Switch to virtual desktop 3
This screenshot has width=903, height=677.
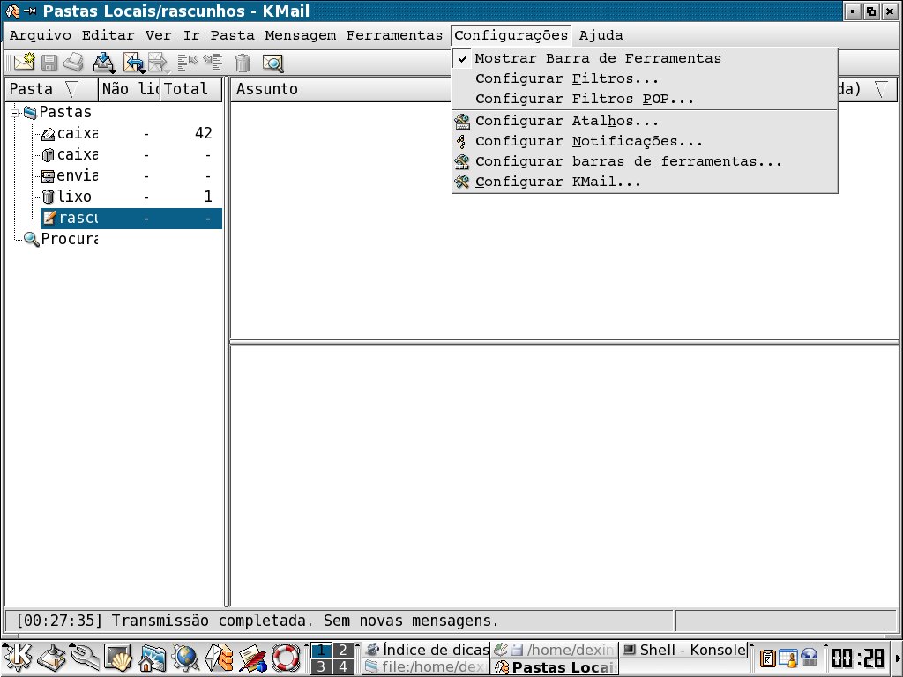tap(321, 666)
